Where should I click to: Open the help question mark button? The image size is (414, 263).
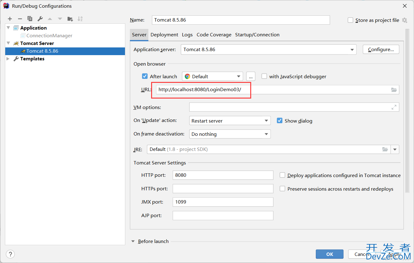click(x=10, y=254)
